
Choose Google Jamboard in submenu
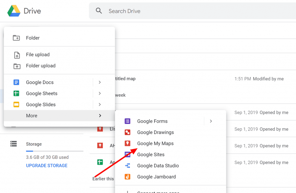171,177
